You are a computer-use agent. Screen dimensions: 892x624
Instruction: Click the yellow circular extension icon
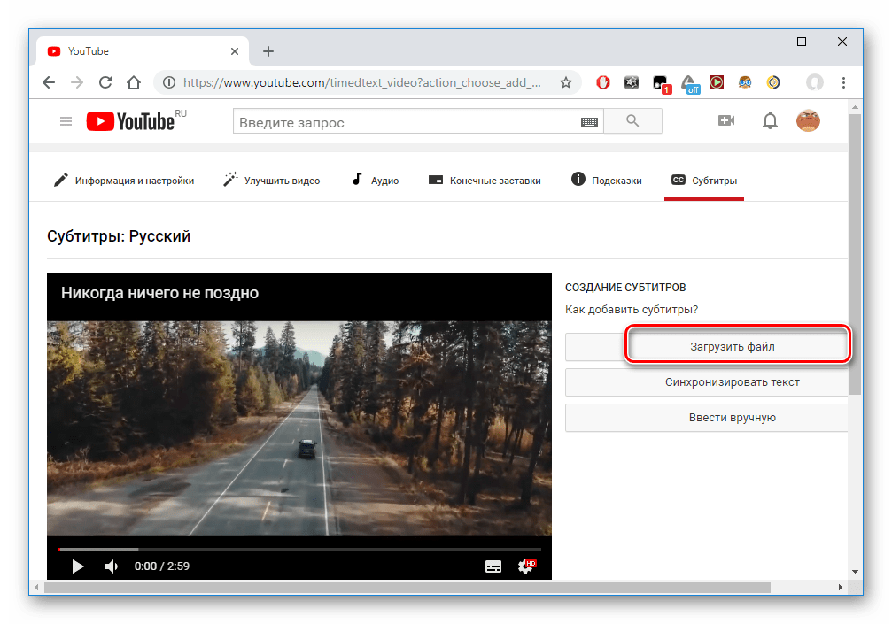pyautogui.click(x=773, y=82)
